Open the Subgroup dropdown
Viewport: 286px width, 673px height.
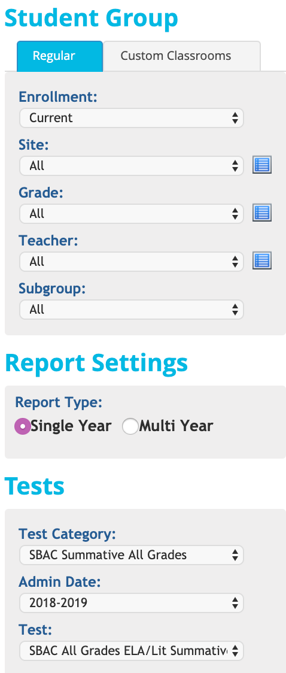(132, 310)
